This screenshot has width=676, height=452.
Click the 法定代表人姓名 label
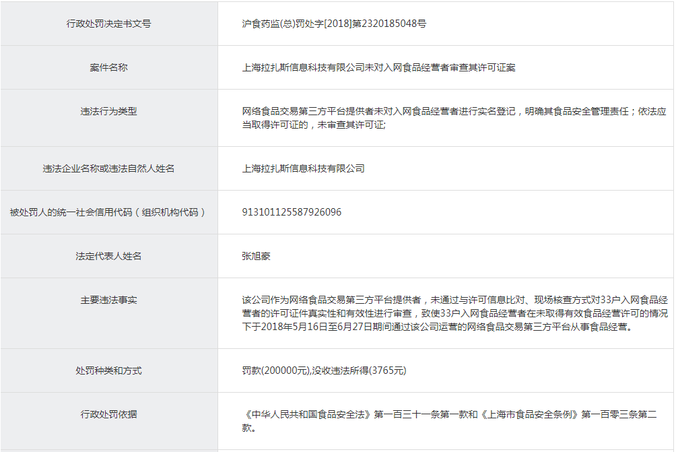pos(108,256)
